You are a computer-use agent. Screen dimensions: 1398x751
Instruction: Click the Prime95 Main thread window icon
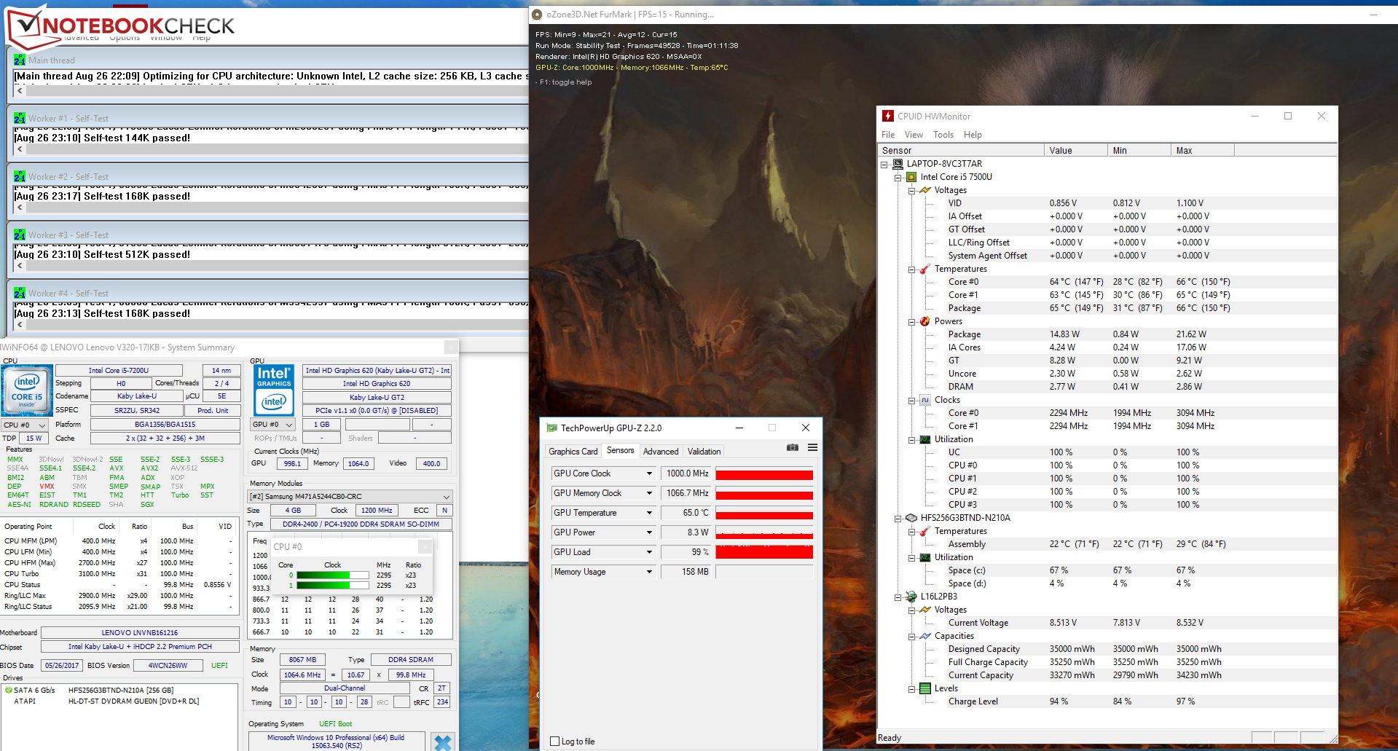20,60
